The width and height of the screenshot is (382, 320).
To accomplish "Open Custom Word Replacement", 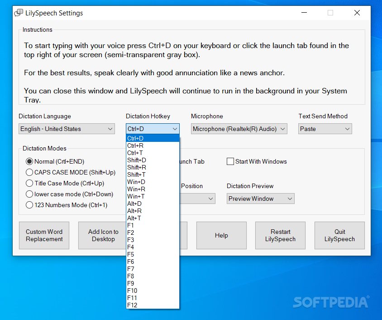I will (x=44, y=235).
